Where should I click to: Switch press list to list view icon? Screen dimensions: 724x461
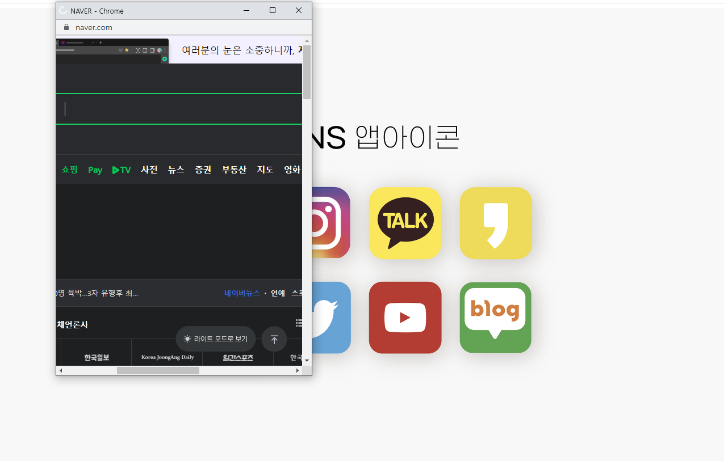(299, 323)
